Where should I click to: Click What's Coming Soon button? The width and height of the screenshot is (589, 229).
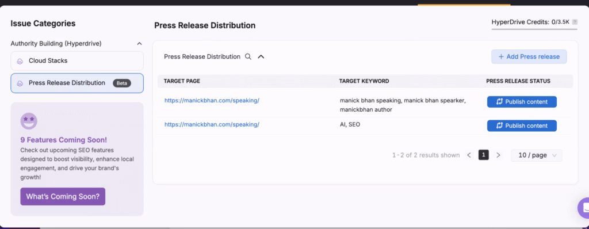63,196
